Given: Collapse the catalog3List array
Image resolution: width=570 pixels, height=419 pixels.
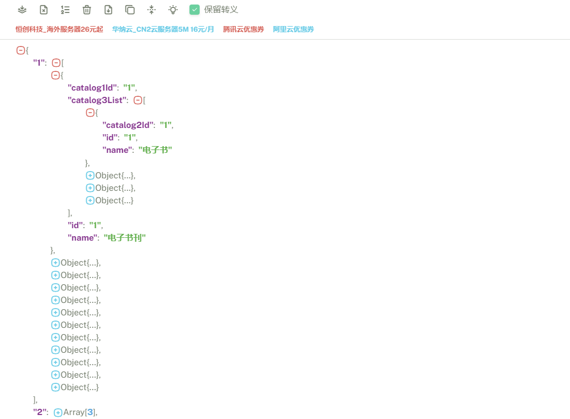Looking at the screenshot, I should tap(137, 100).
